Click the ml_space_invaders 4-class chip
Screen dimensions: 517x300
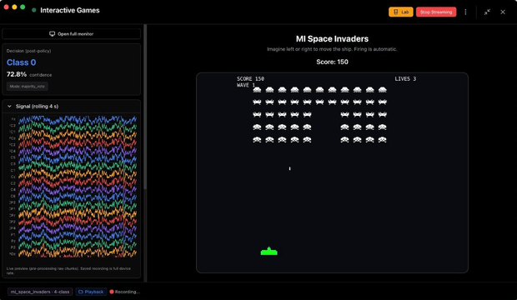pyautogui.click(x=40, y=292)
